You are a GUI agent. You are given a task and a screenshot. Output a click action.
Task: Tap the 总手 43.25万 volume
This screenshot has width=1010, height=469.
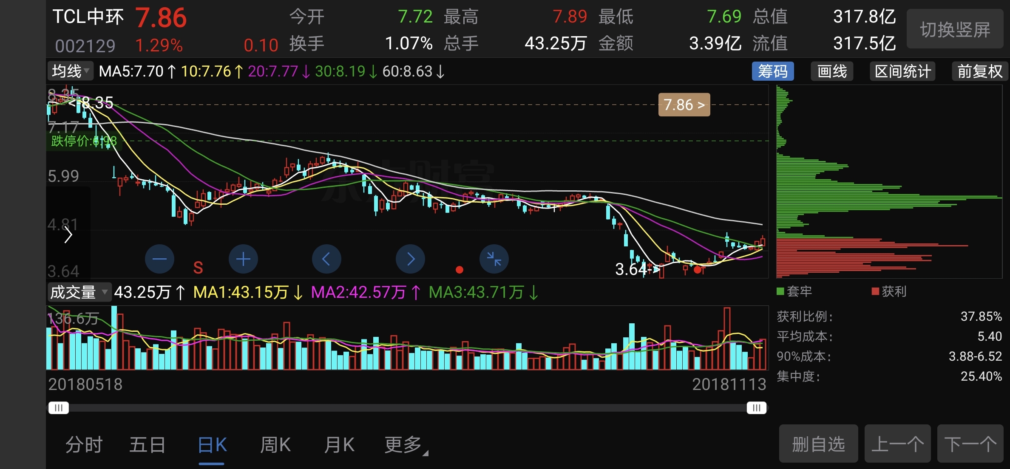point(556,43)
